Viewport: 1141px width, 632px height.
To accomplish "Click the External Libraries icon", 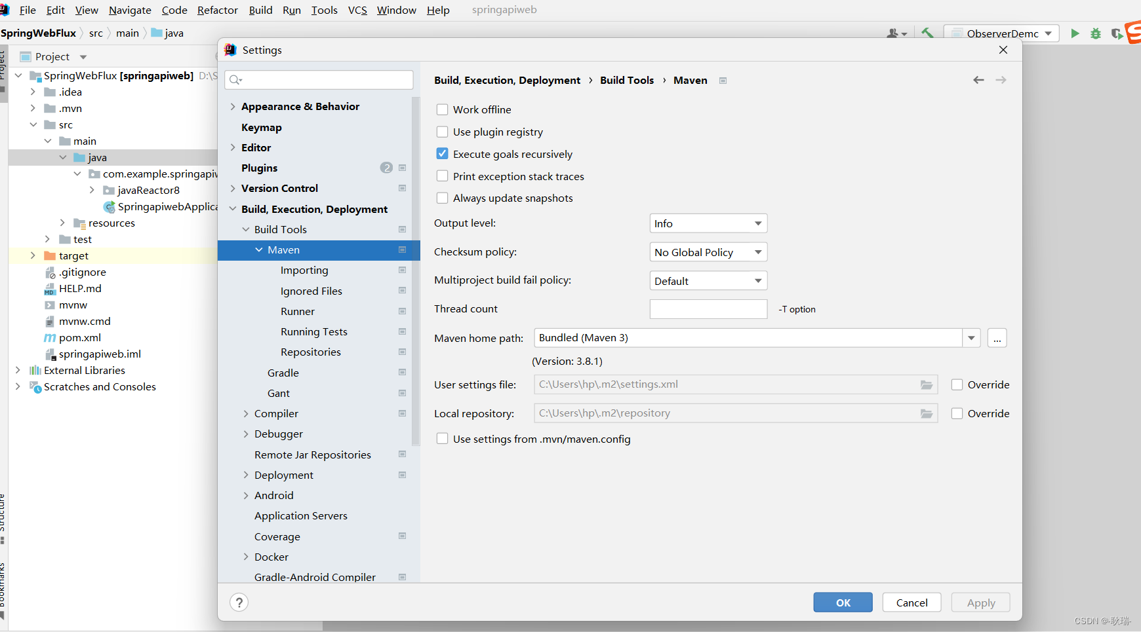I will point(35,371).
